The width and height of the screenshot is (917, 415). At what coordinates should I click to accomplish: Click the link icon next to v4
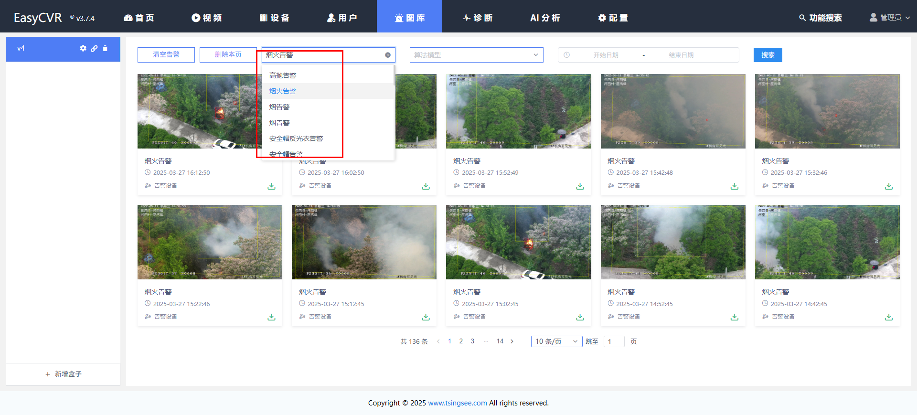pos(94,48)
